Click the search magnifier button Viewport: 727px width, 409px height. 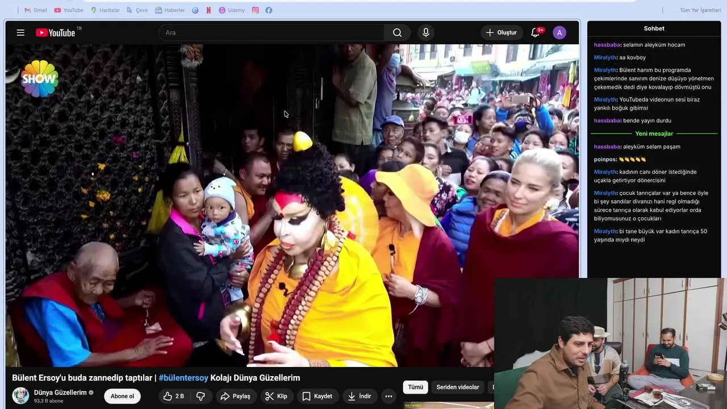click(x=398, y=32)
